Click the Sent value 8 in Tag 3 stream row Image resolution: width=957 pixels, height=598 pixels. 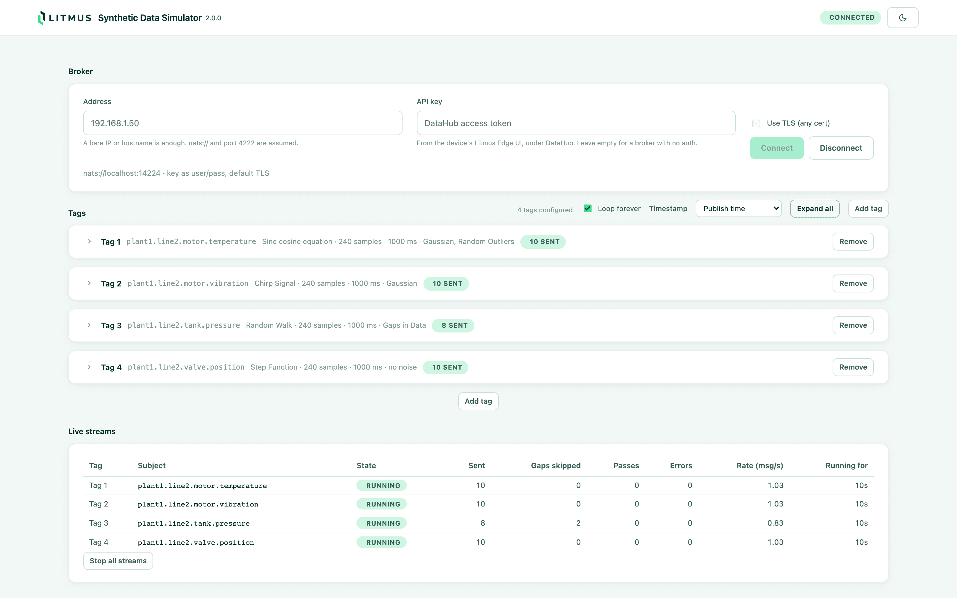[x=482, y=523]
